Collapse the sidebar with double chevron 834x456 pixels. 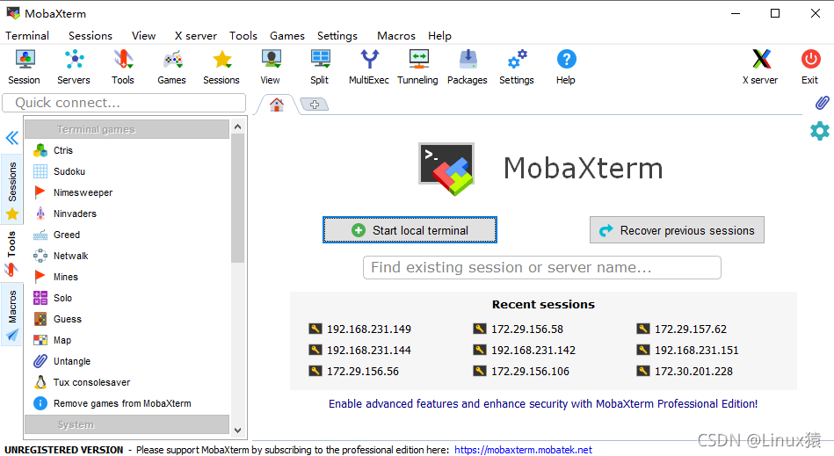coord(11,138)
